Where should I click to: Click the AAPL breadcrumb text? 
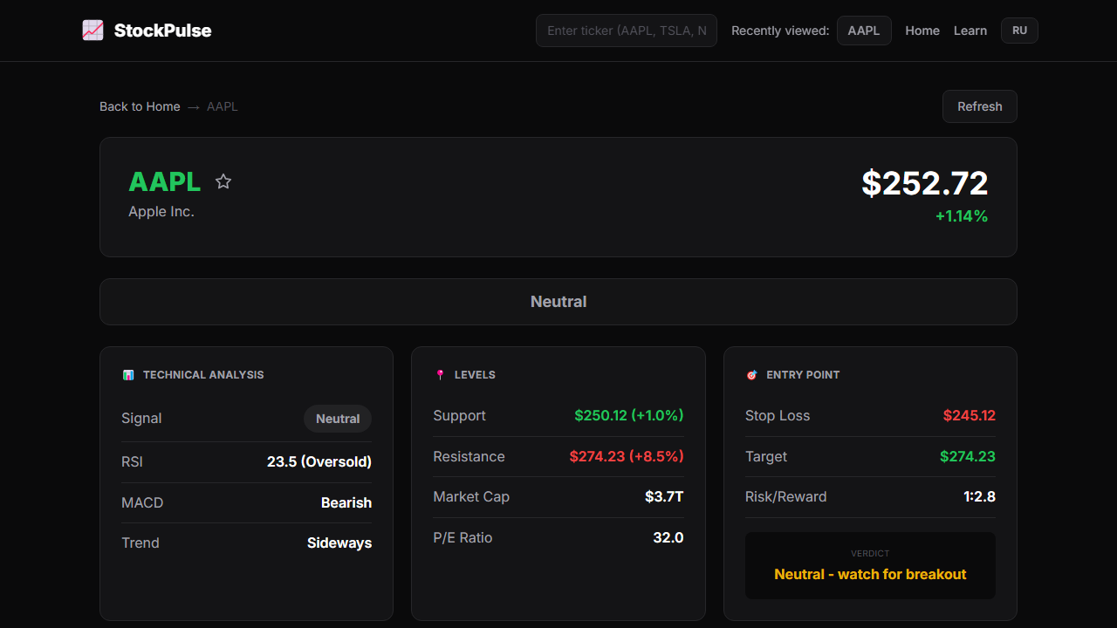click(223, 106)
